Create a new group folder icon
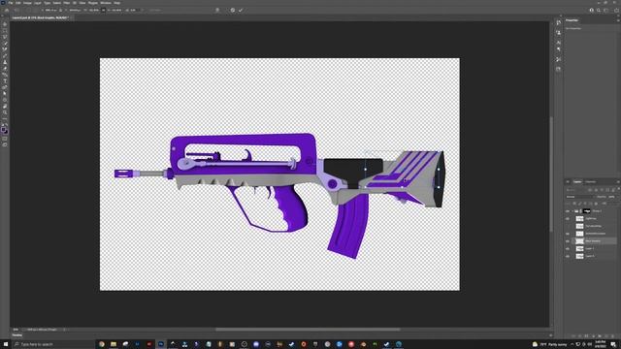 click(600, 336)
